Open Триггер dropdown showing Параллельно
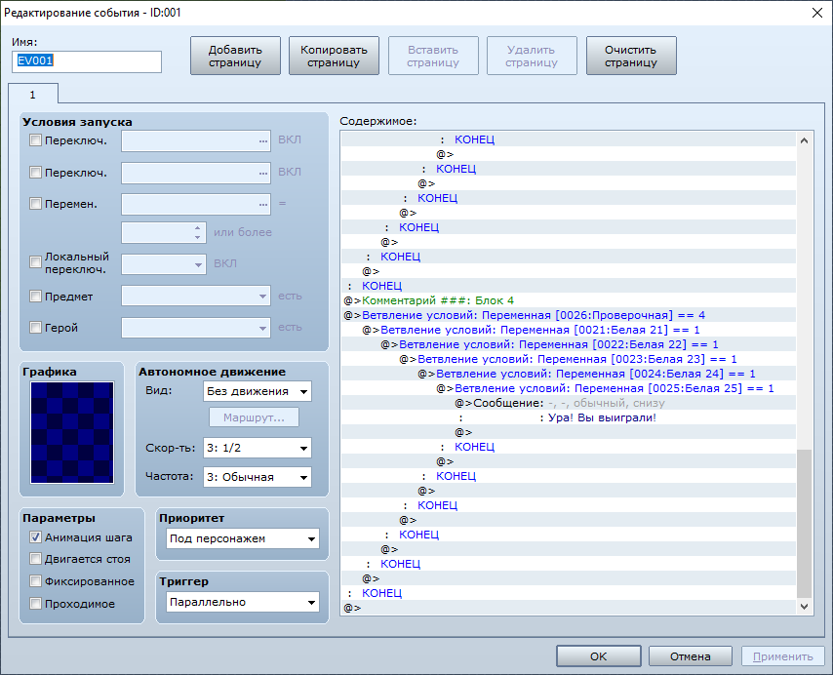The image size is (833, 675). pyautogui.click(x=243, y=602)
